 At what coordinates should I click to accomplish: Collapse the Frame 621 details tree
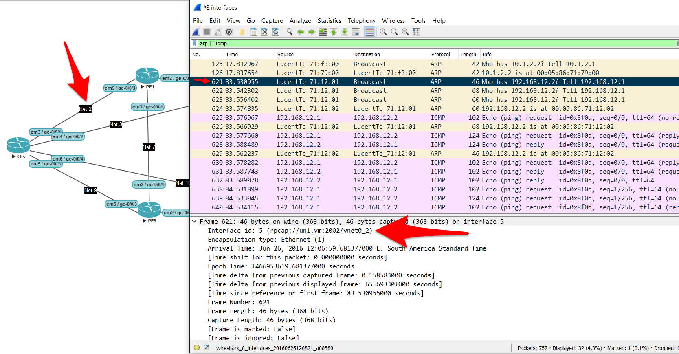click(x=194, y=222)
